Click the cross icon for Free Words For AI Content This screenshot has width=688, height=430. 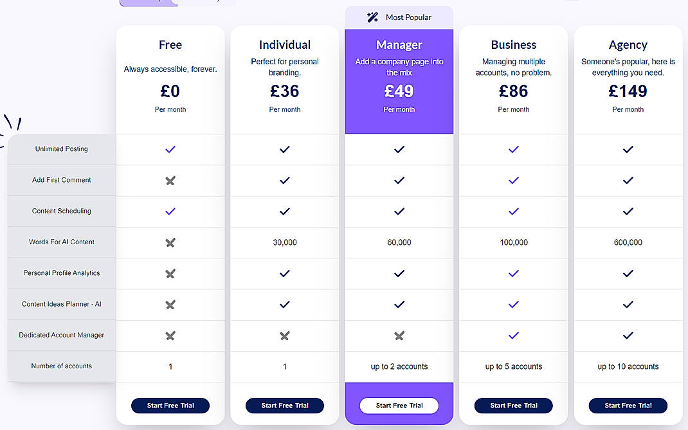pos(170,242)
